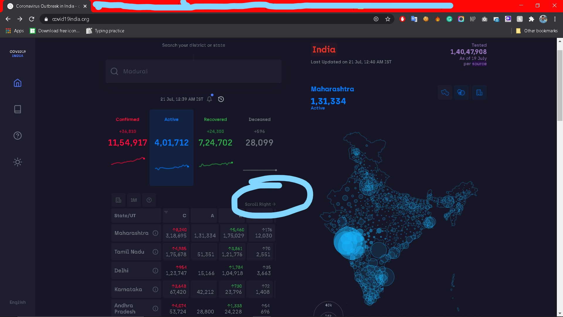Open the Blog book icon in sidebar

pos(18,109)
